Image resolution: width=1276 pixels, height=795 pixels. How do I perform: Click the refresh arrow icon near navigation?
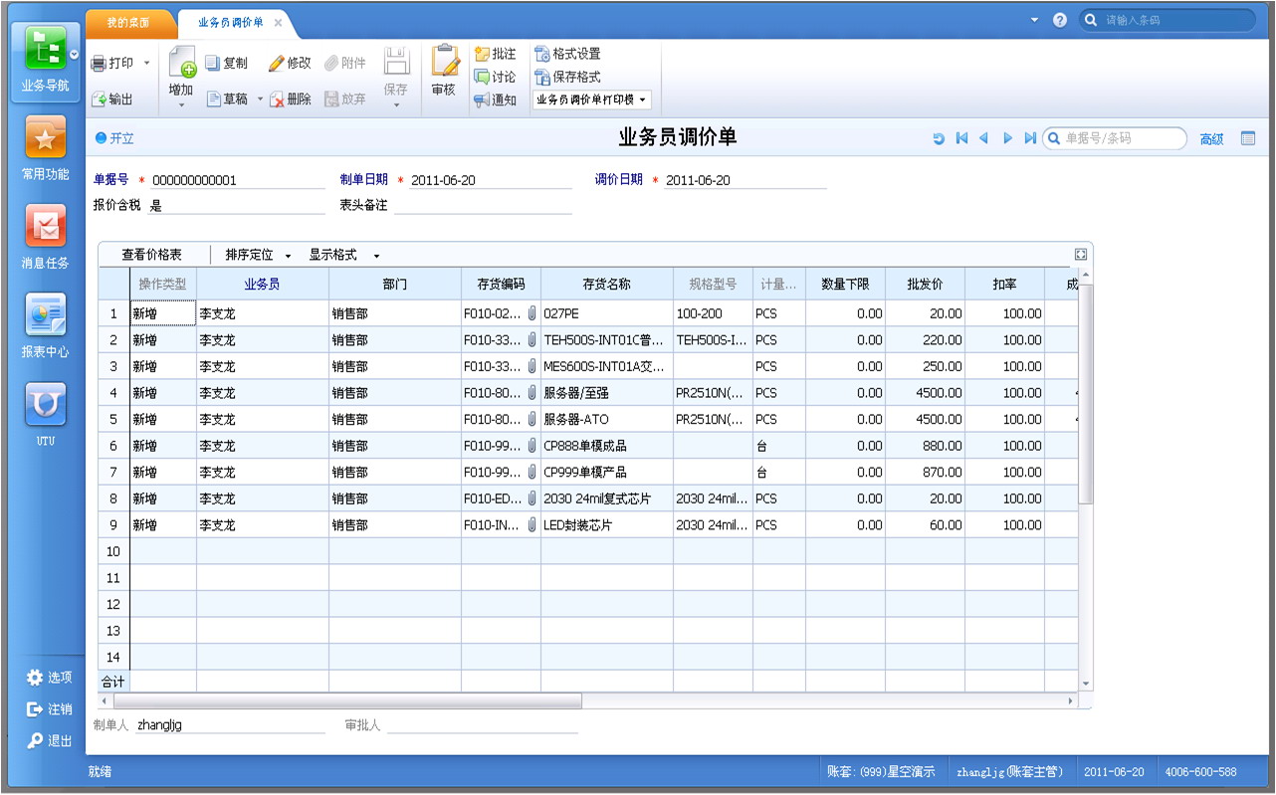[939, 139]
